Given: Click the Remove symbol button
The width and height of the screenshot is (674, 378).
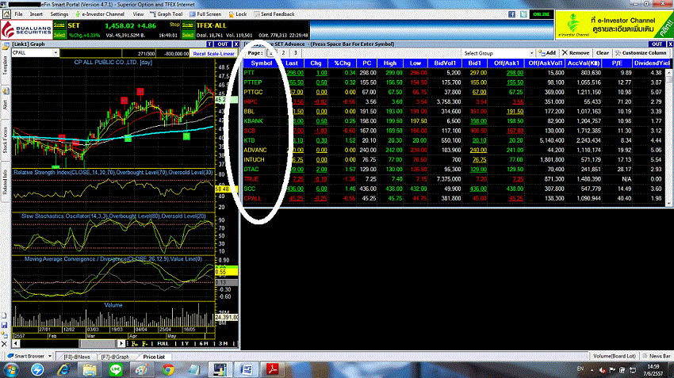Looking at the screenshot, I should [x=576, y=53].
